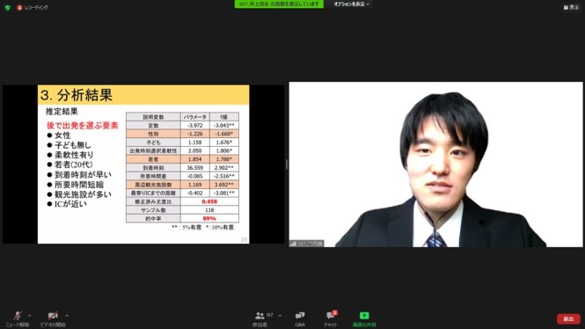Click the red レコーディング recording indicator
The image size is (585, 329).
(x=33, y=7)
